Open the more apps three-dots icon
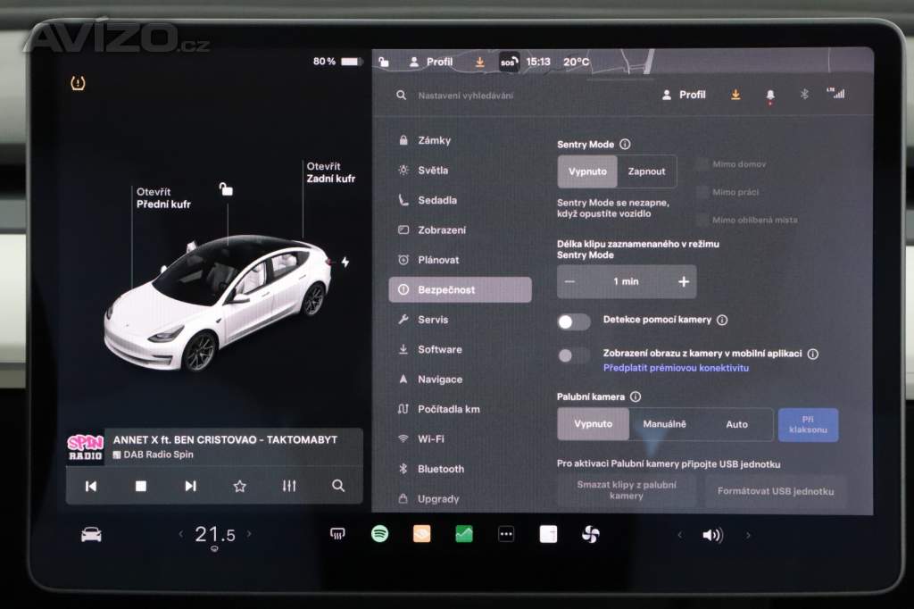The height and width of the screenshot is (609, 914). (506, 534)
